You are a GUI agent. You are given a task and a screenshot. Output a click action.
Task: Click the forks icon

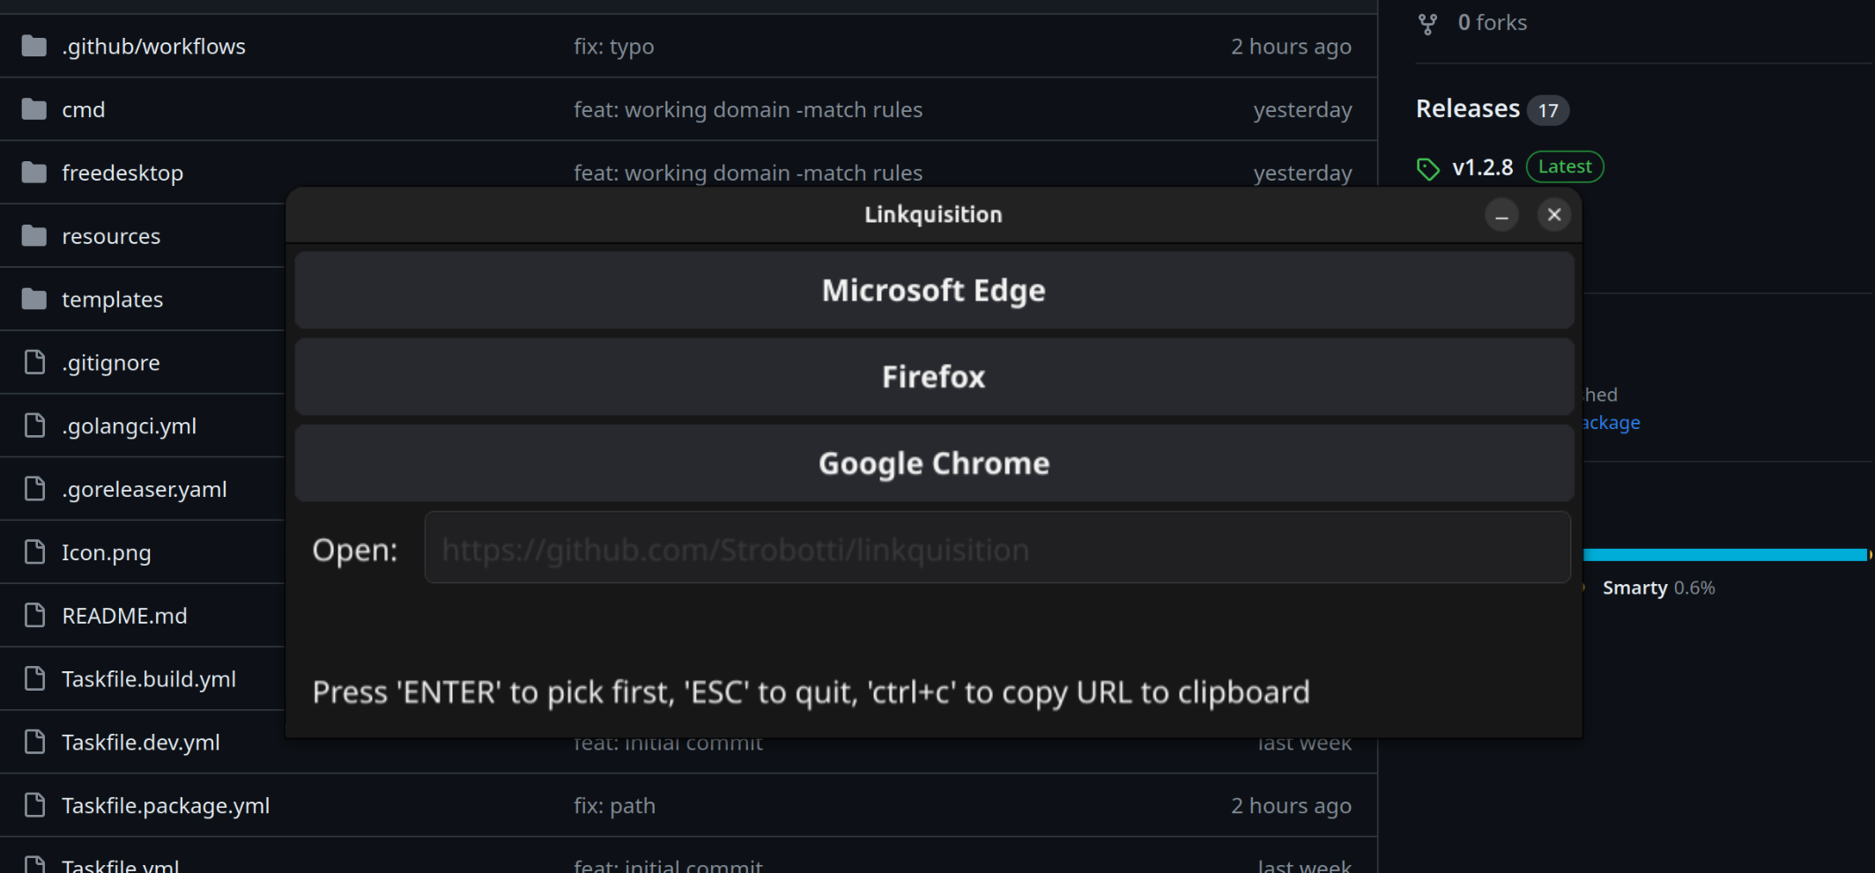tap(1427, 24)
